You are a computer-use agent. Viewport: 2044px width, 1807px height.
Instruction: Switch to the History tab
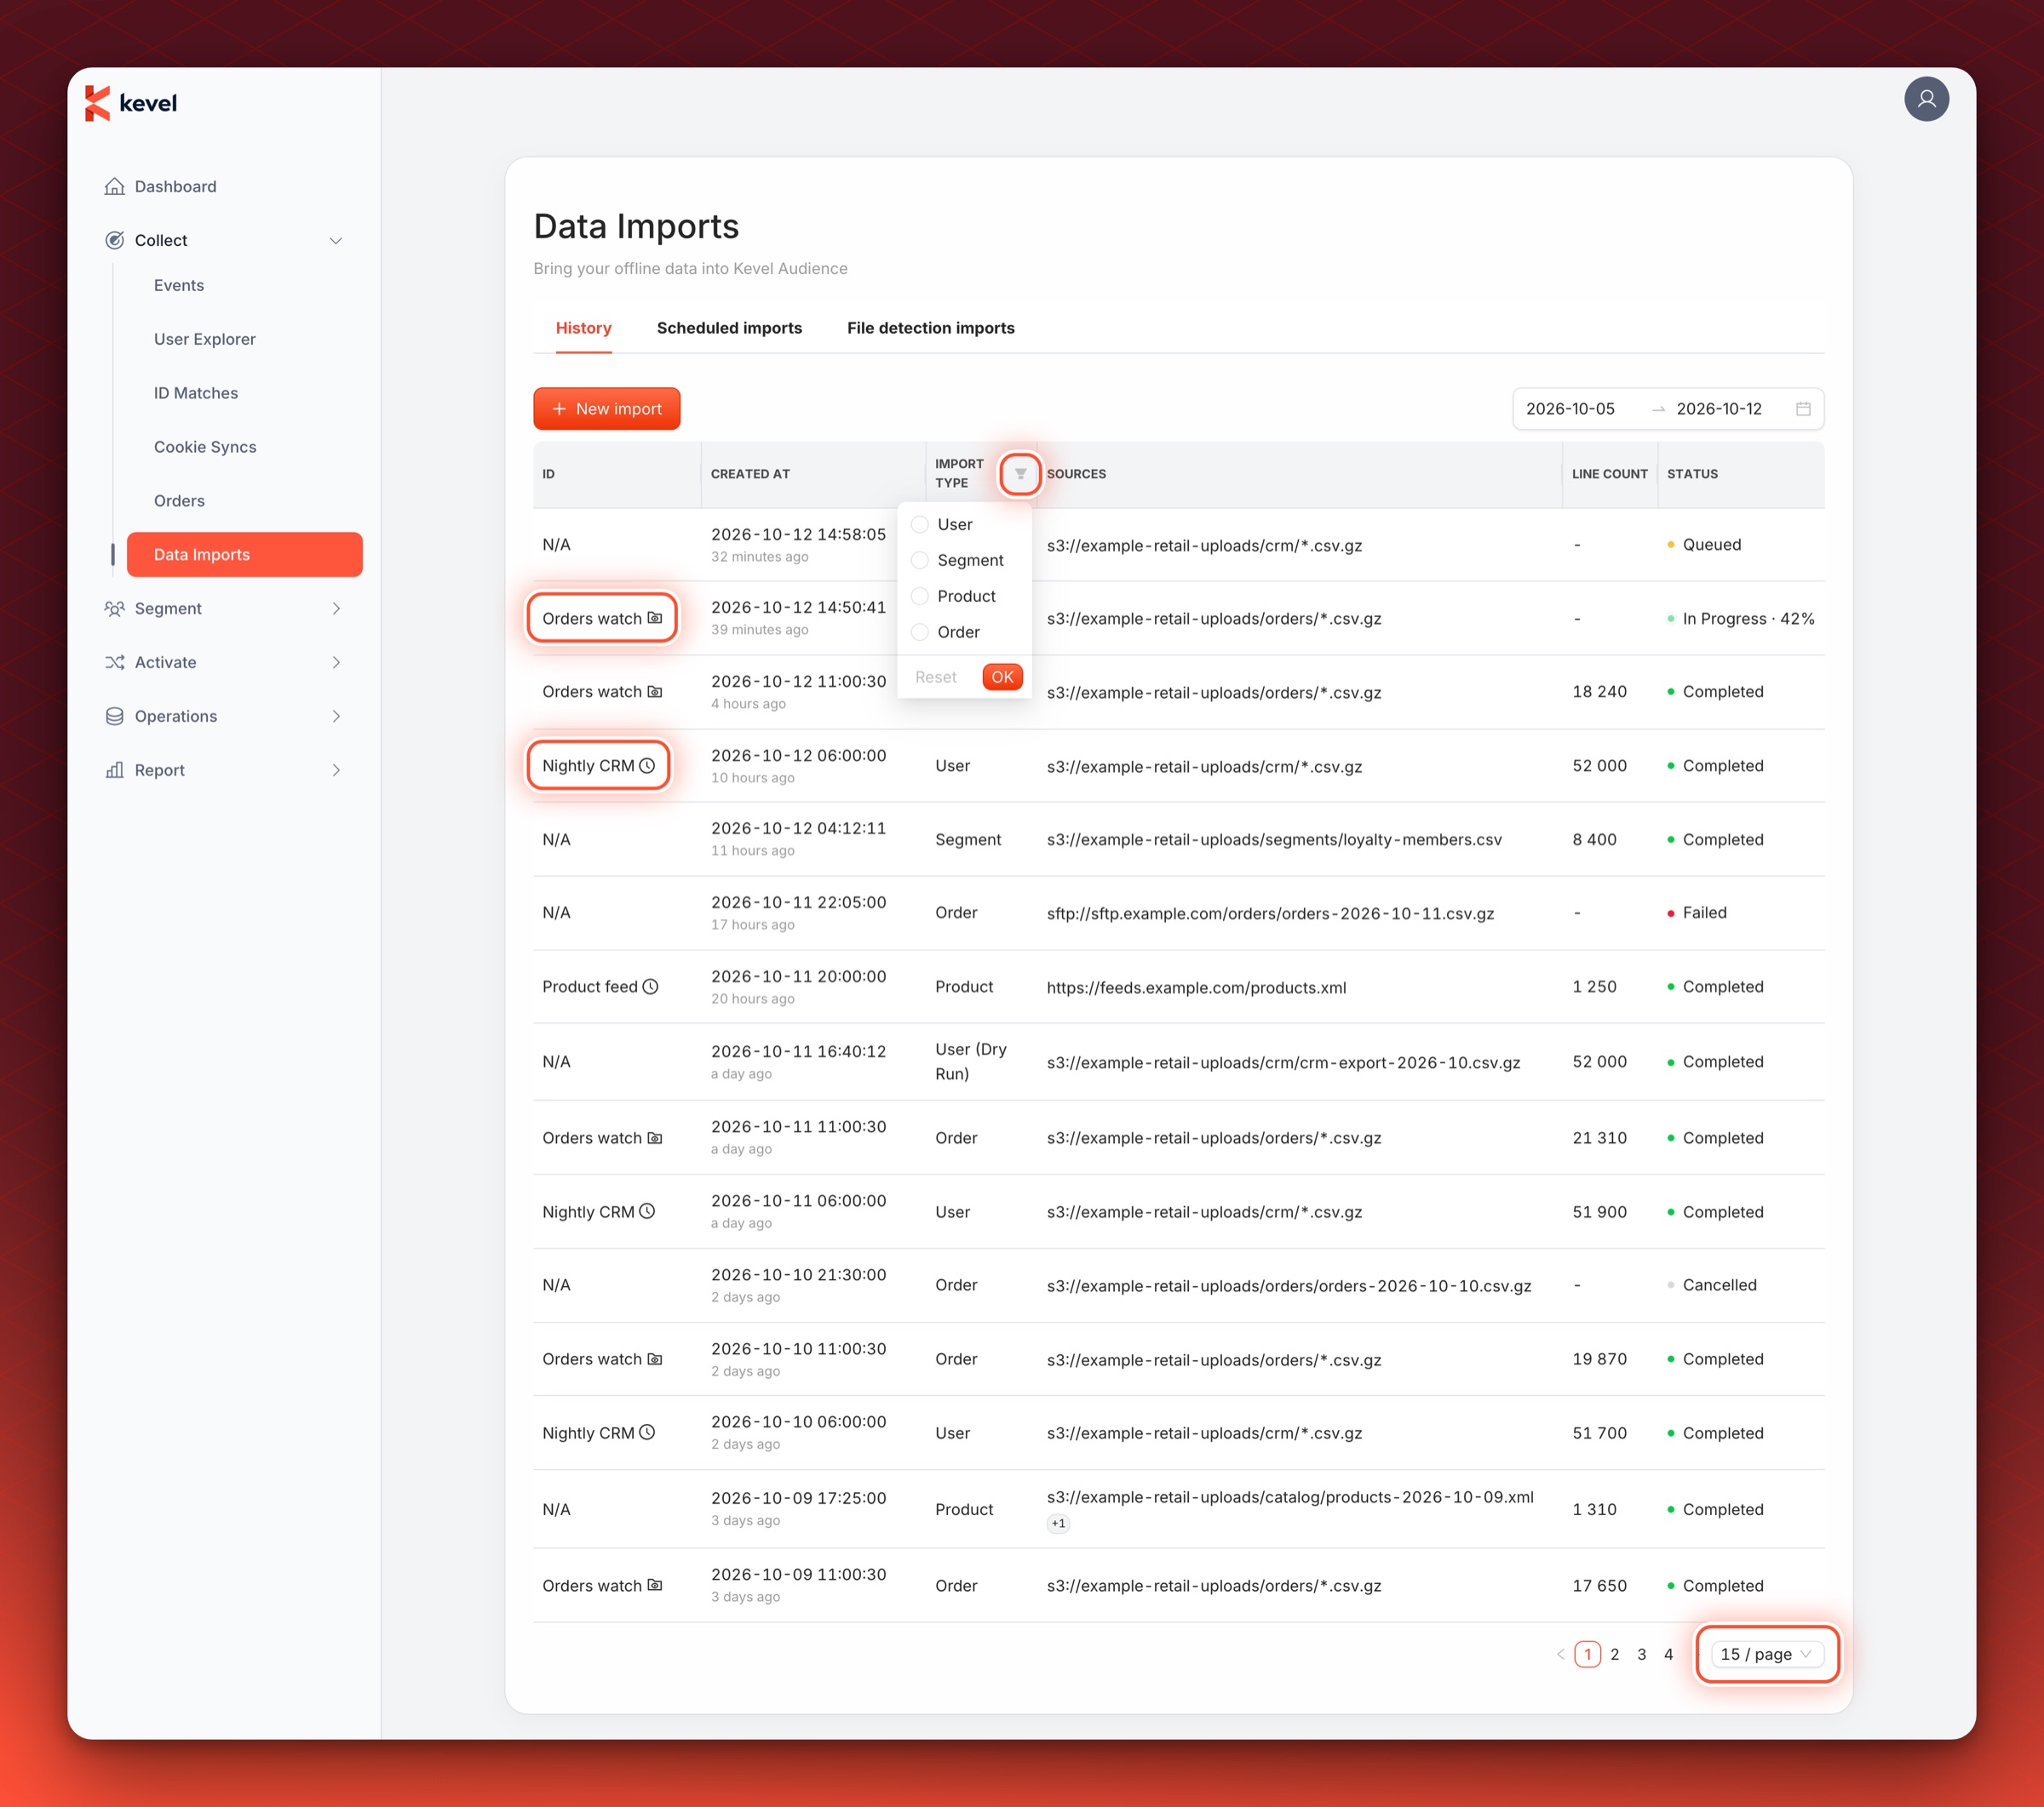click(x=583, y=328)
